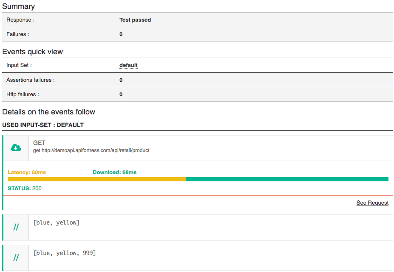Click the cloud download icon for GET
Screen dimensions: 394x272
tap(16, 147)
